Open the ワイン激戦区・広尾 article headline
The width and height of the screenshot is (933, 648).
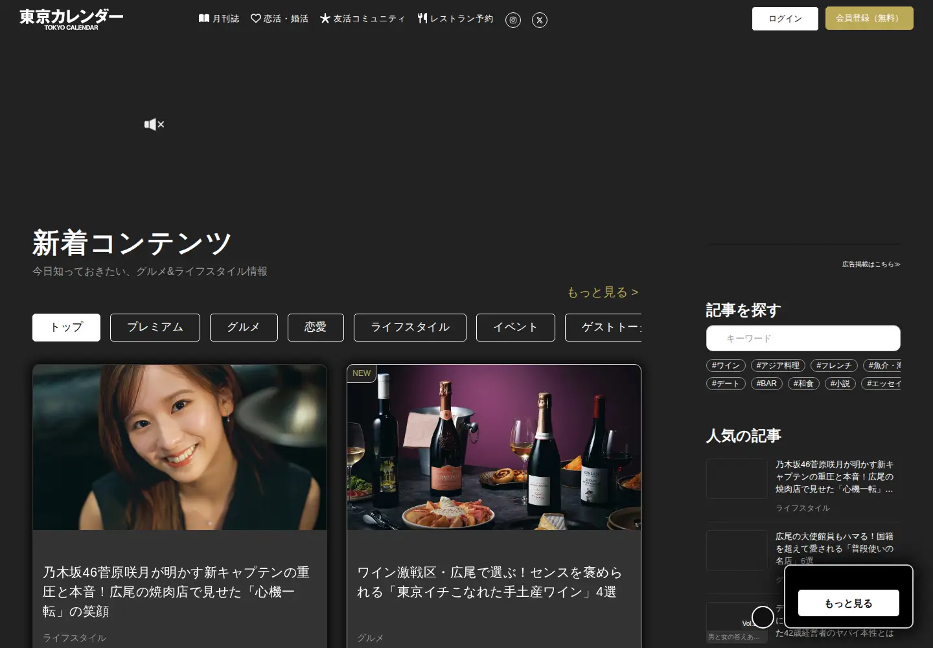coord(490,582)
